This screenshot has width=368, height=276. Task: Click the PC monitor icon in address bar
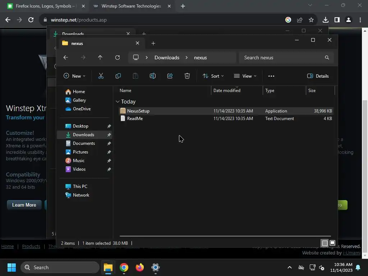[x=135, y=57]
